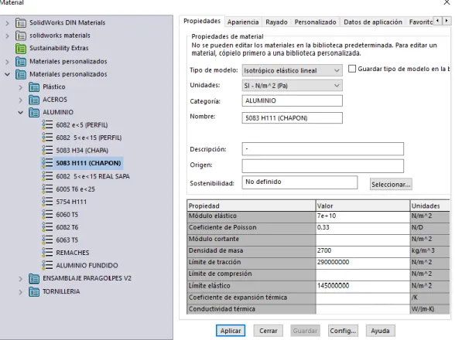
Task: Click material icon for 6082 e<5 (PERFIL)
Action: (x=47, y=125)
